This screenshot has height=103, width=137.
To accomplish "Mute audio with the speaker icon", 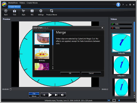I will click(62, 95).
